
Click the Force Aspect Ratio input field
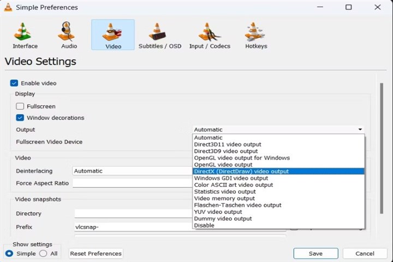click(x=133, y=183)
